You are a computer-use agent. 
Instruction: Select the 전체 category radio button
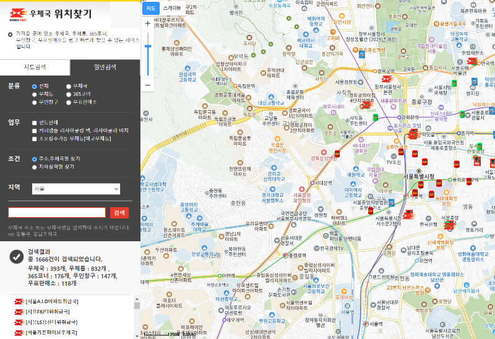pyautogui.click(x=35, y=87)
